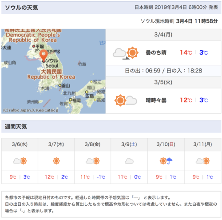This screenshot has width=222, height=220.
Task: Click the sunrise and sunset times row
Action: (x=163, y=71)
